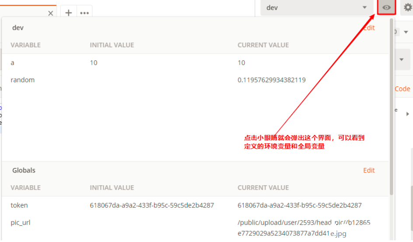
Task: Select the current value of variable a
Action: (x=241, y=63)
